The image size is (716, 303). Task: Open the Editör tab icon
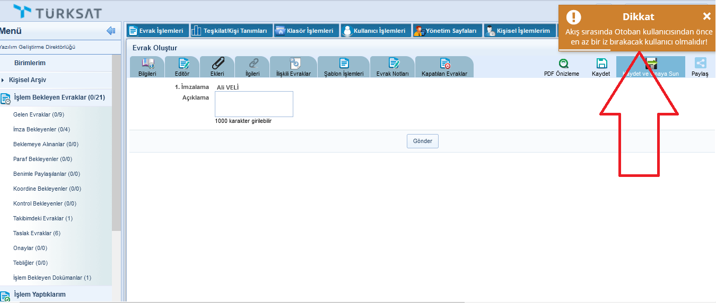pyautogui.click(x=182, y=64)
